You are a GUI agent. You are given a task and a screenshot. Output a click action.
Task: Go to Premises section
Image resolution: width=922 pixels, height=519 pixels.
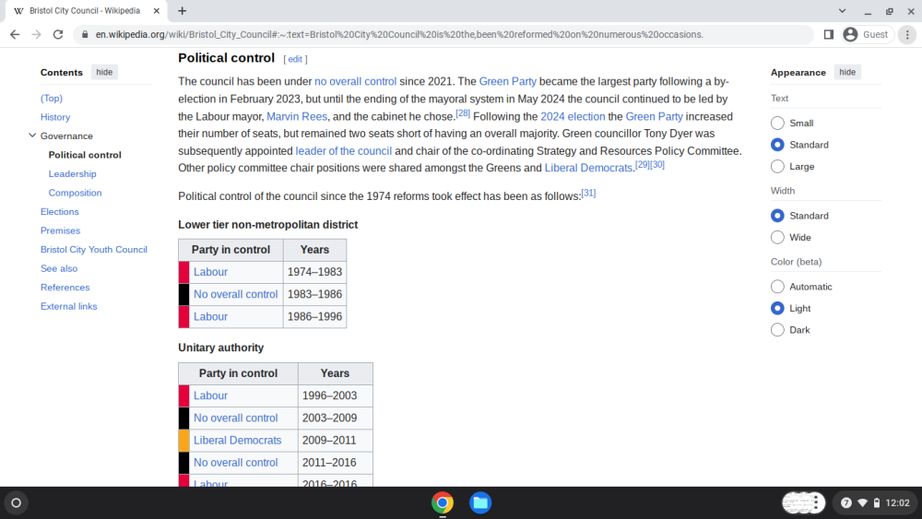pyautogui.click(x=60, y=230)
